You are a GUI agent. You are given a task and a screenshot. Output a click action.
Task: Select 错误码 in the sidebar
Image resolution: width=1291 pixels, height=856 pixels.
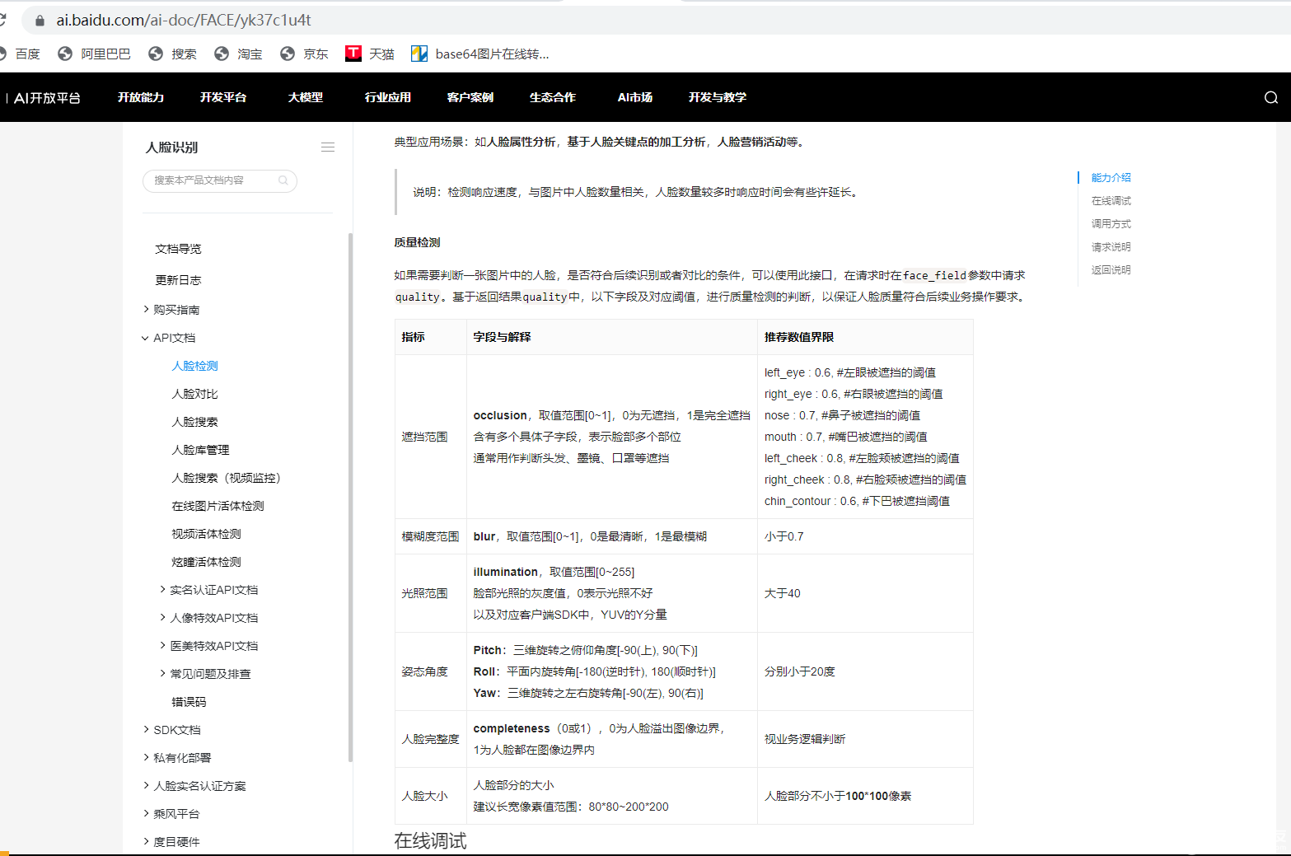coord(189,702)
